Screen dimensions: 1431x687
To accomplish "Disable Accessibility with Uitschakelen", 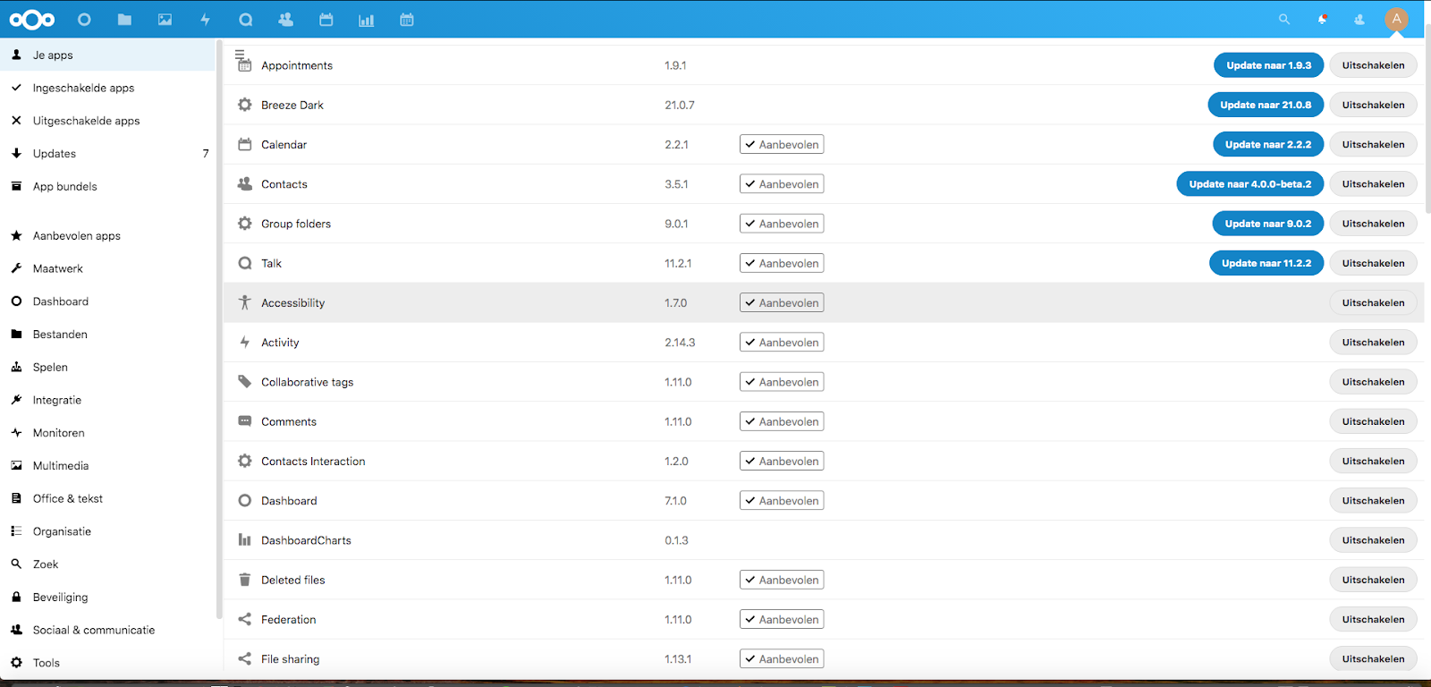I will pyautogui.click(x=1373, y=302).
